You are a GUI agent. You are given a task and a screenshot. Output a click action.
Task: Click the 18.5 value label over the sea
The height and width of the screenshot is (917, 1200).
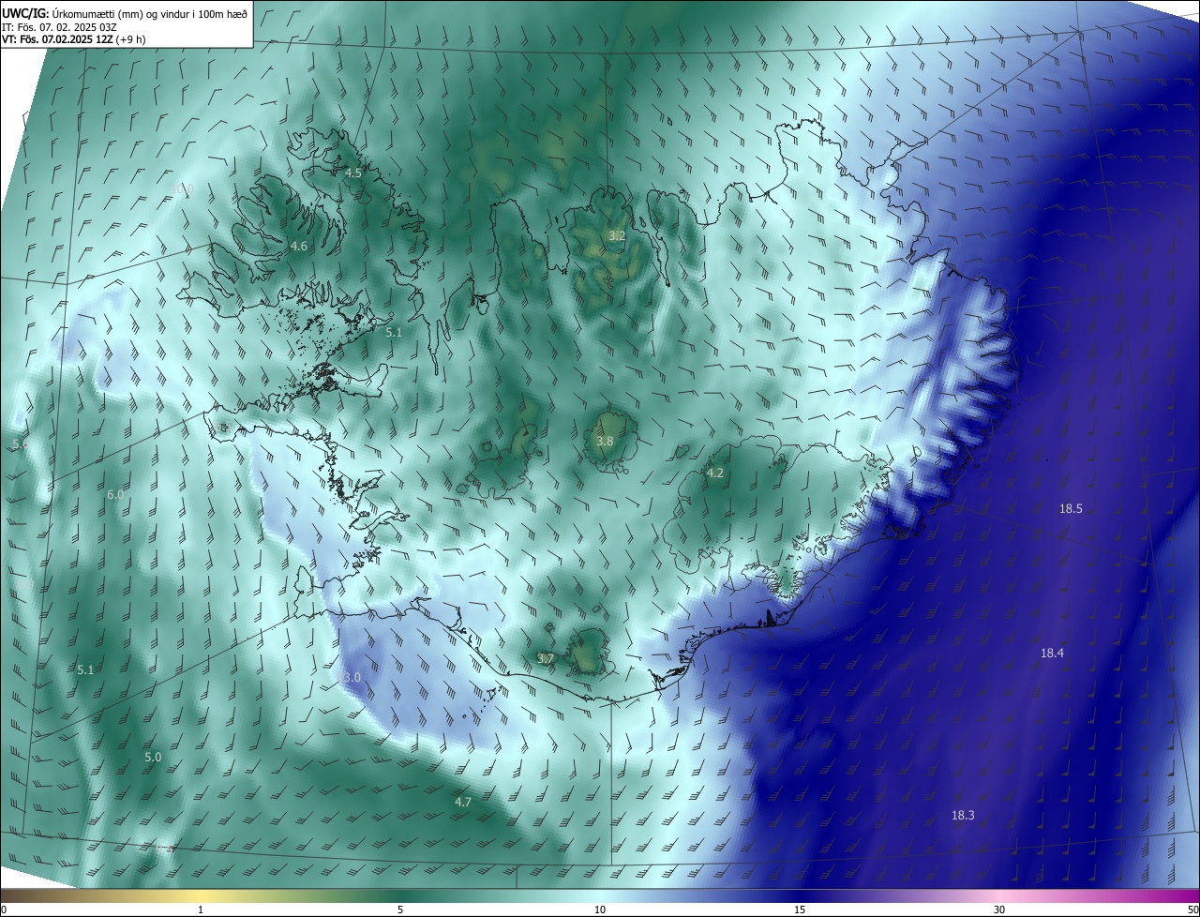tap(1071, 508)
